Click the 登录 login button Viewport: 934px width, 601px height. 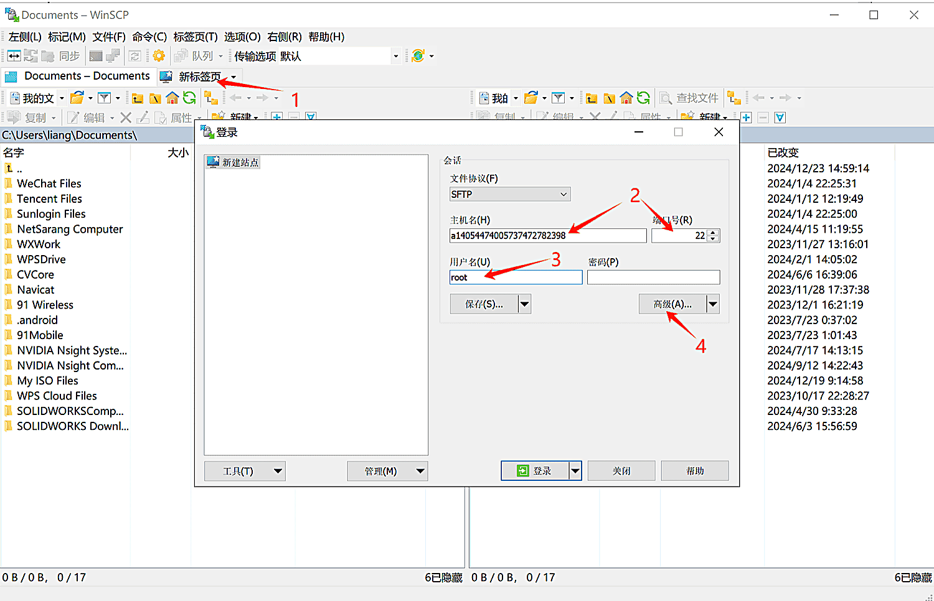535,471
